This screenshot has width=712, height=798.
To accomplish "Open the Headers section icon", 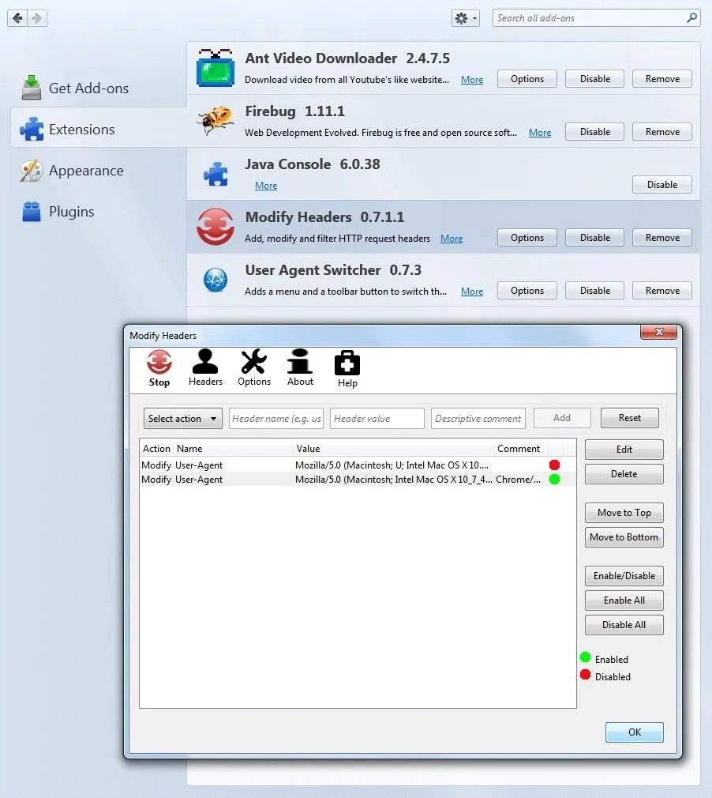I will click(x=205, y=361).
